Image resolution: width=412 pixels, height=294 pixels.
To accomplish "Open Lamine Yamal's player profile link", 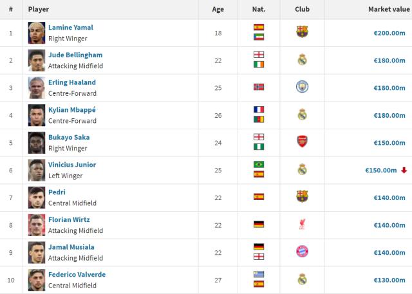I will (71, 28).
